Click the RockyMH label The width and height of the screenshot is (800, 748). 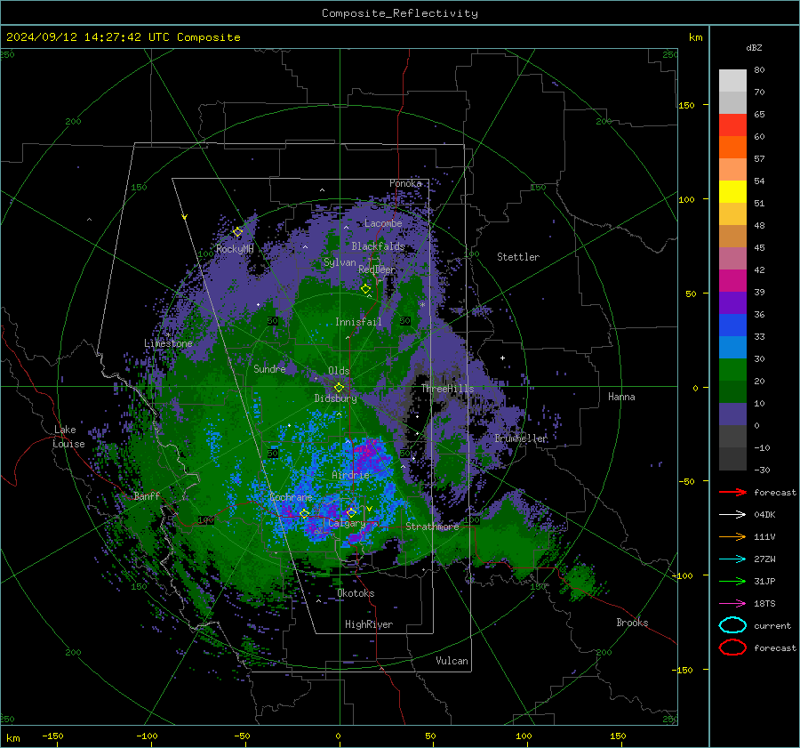pyautogui.click(x=235, y=249)
